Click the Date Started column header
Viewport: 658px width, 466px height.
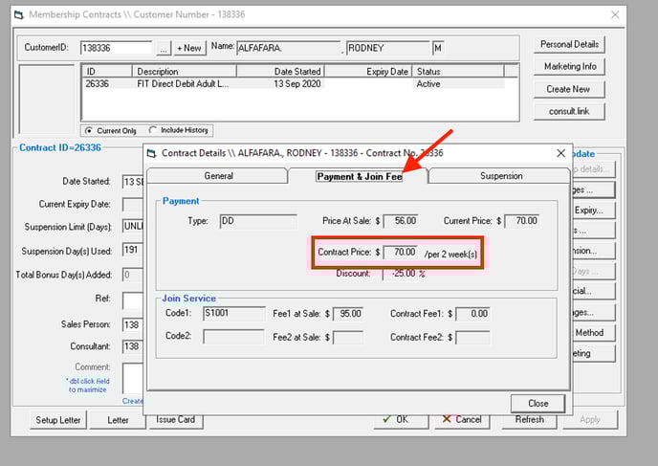pyautogui.click(x=280, y=72)
